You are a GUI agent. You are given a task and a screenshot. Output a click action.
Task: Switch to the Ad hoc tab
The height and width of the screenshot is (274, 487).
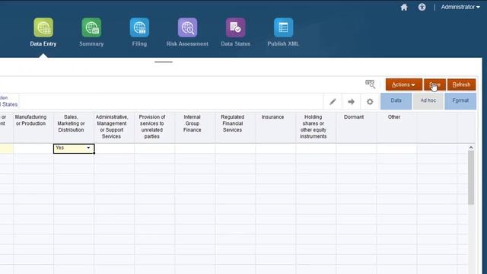[x=428, y=101]
